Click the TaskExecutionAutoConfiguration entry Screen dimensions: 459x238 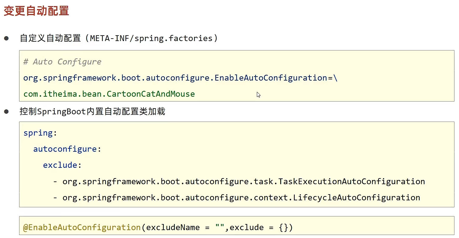[244, 181]
